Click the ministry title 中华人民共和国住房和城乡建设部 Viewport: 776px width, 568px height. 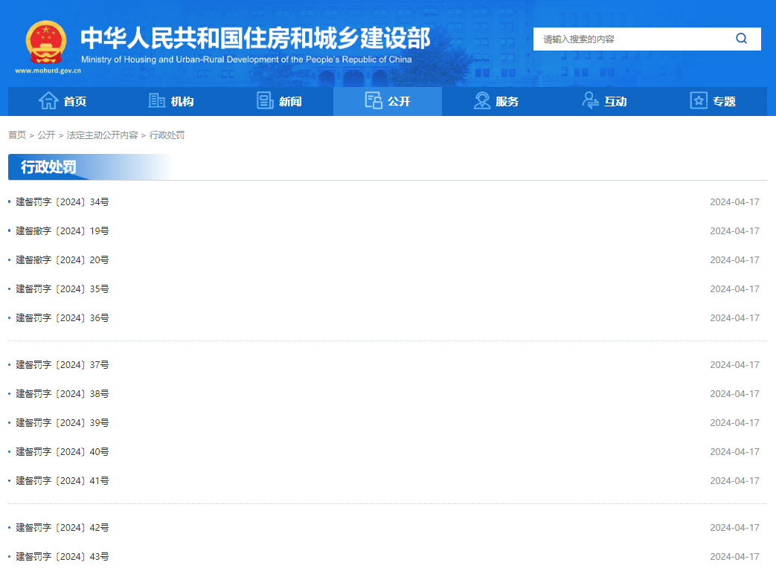tap(255, 38)
